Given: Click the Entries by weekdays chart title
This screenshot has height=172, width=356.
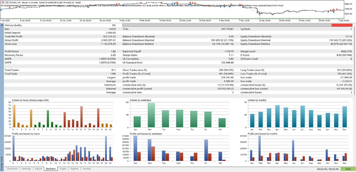Looking at the screenshot, I should [x=141, y=100].
